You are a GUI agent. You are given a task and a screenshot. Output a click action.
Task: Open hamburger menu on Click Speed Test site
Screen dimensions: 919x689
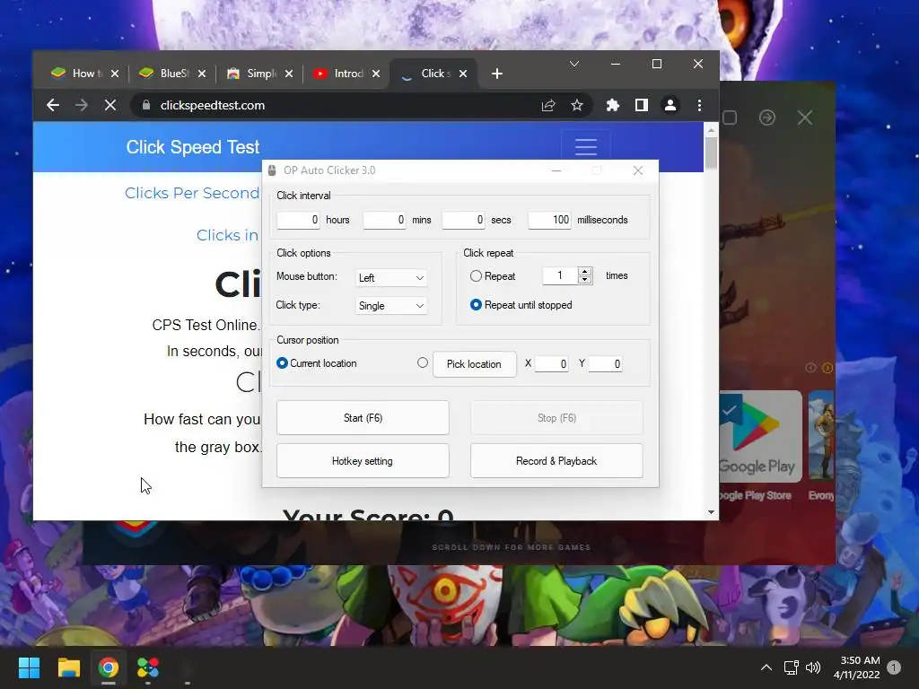point(585,146)
